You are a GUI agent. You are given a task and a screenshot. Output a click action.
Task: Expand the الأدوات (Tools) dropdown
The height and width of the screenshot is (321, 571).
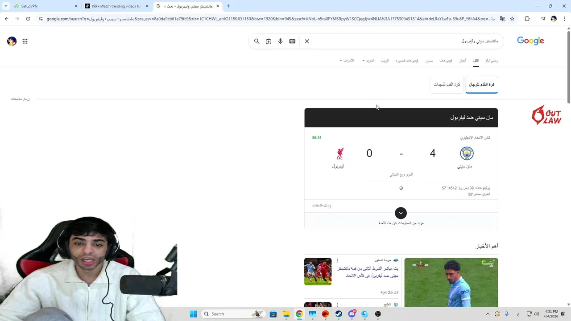347,61
